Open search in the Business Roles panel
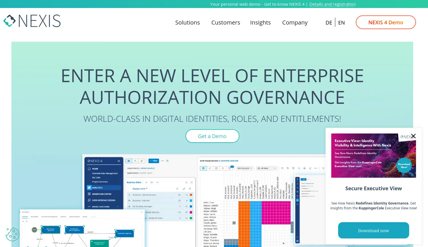The image size is (428, 247). (x=186, y=183)
